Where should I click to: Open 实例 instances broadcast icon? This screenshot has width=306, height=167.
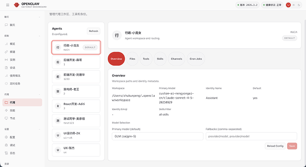6,60
